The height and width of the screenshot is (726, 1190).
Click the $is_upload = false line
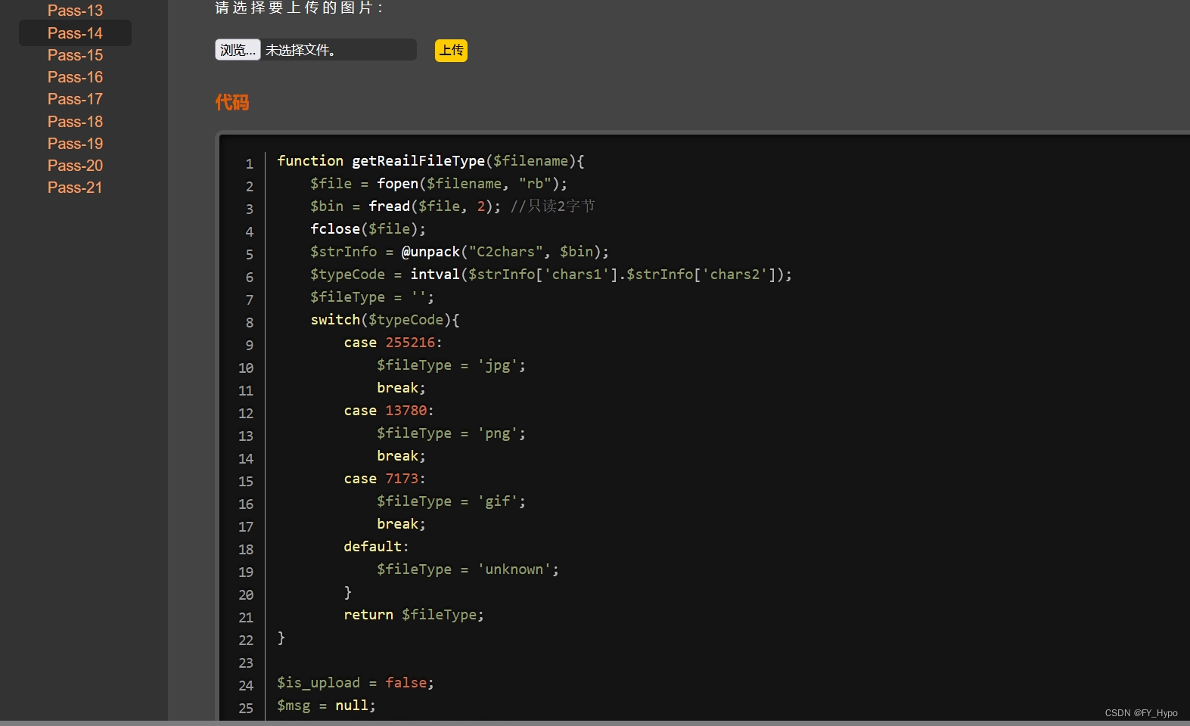click(x=356, y=683)
